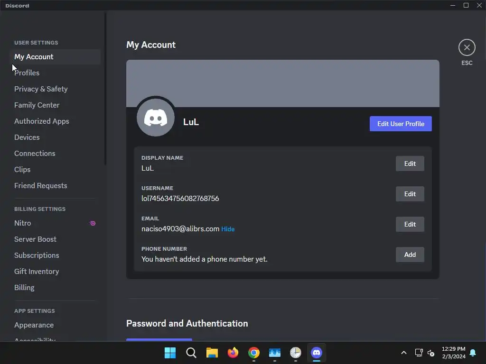Open Nitro billing page
This screenshot has height=364, width=486.
click(55, 223)
